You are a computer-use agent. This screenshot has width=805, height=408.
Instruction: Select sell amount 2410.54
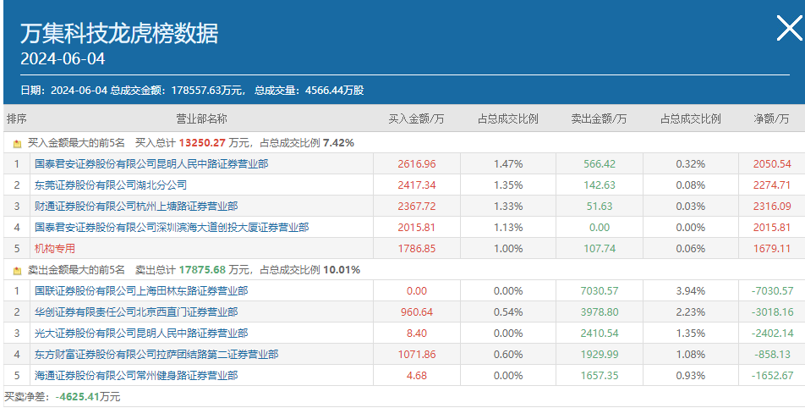pos(600,333)
